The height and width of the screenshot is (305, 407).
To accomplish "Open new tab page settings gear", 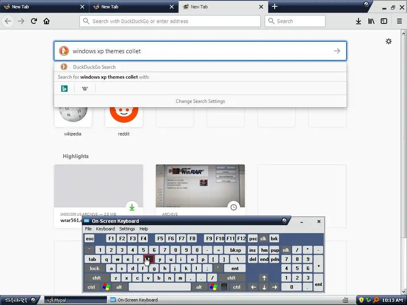I will pos(389,41).
